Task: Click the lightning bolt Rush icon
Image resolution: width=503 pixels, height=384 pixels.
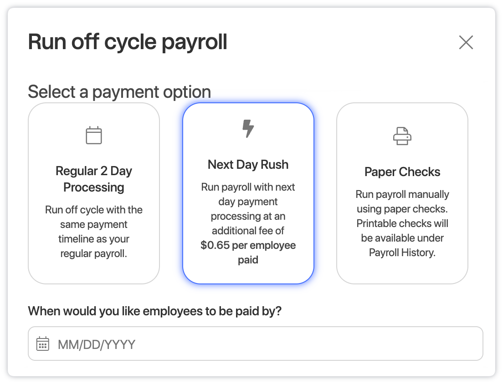Action: 248,129
